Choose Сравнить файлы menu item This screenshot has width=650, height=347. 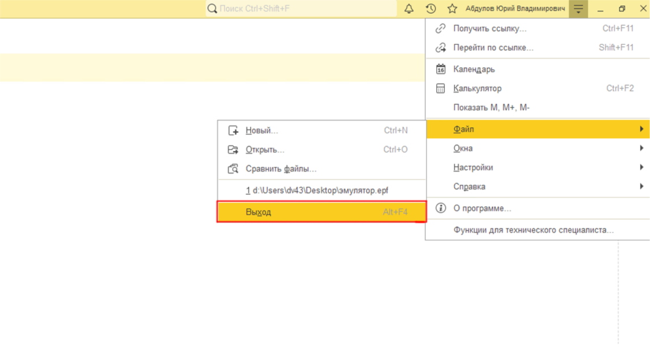point(281,169)
